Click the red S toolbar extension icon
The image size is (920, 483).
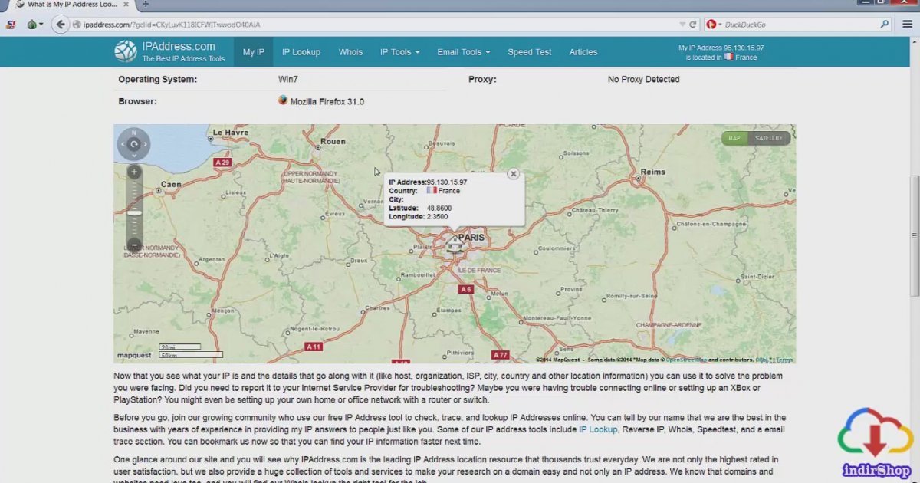[10, 25]
